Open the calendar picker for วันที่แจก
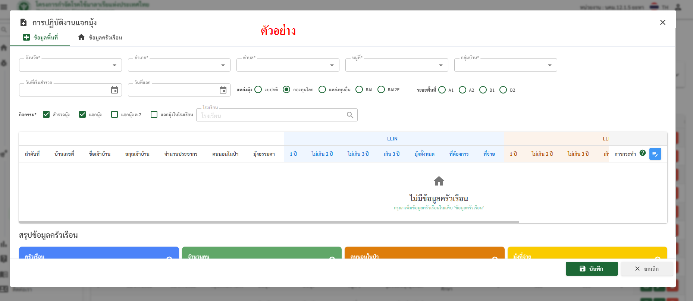693x301 pixels. tap(223, 90)
